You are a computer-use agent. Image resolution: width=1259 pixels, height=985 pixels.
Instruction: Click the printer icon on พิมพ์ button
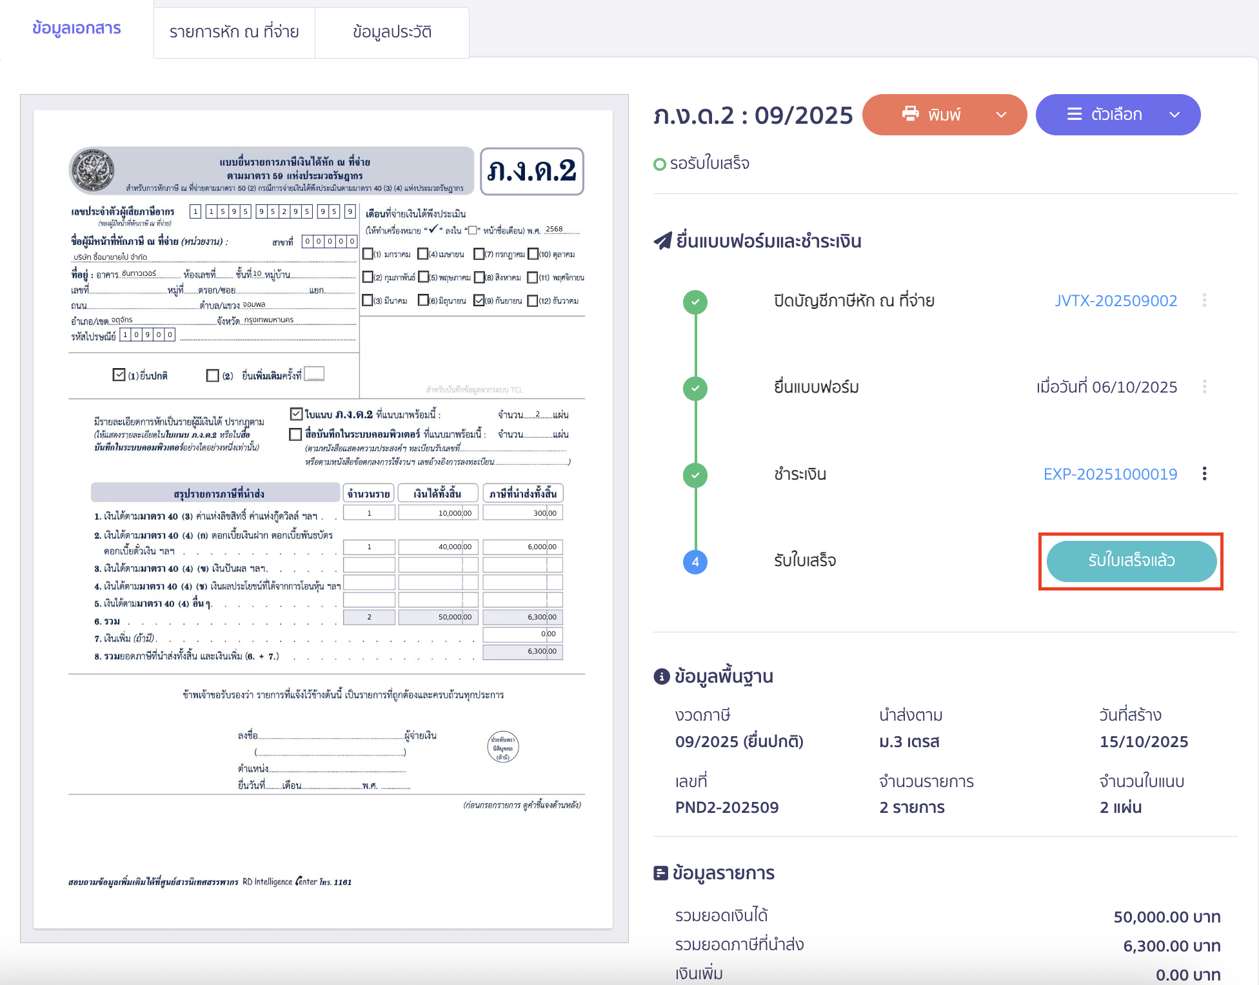910,114
